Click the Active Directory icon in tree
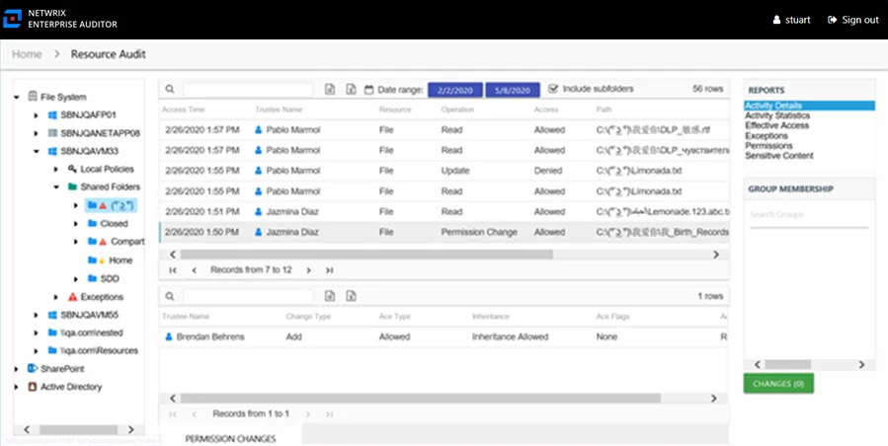 [33, 387]
